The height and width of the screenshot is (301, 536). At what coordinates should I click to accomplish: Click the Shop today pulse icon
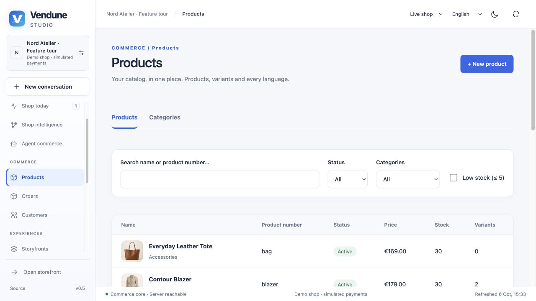coord(14,106)
